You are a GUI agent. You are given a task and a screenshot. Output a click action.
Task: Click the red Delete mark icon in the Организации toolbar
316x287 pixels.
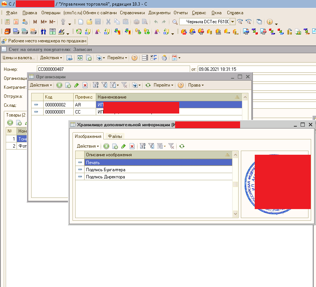pos(85,85)
